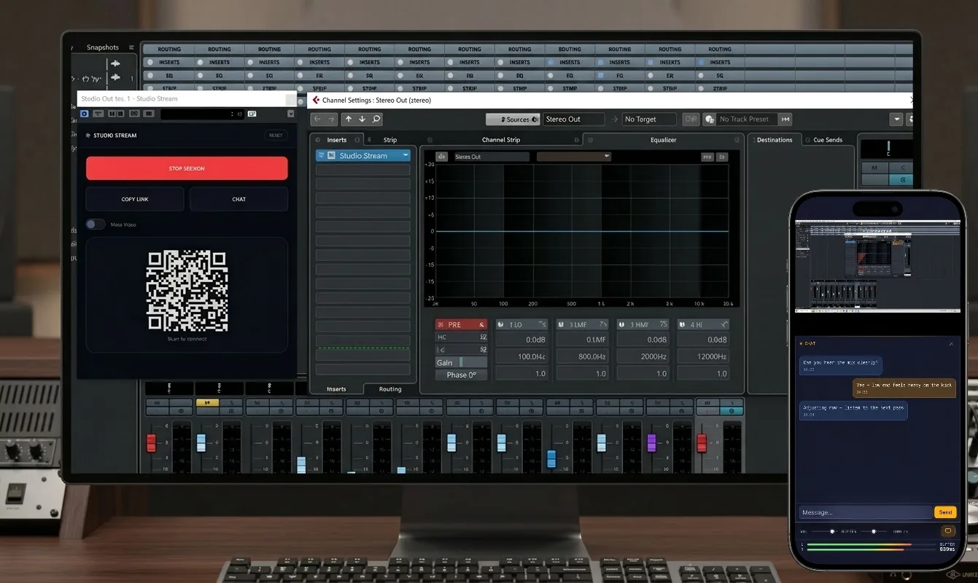This screenshot has height=583, width=978.
Task: Toggle the HC high-cut filter
Action: pos(461,337)
